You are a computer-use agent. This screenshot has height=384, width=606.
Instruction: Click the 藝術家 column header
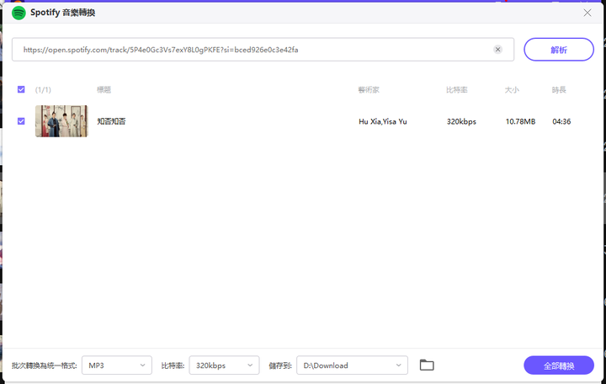pyautogui.click(x=369, y=90)
